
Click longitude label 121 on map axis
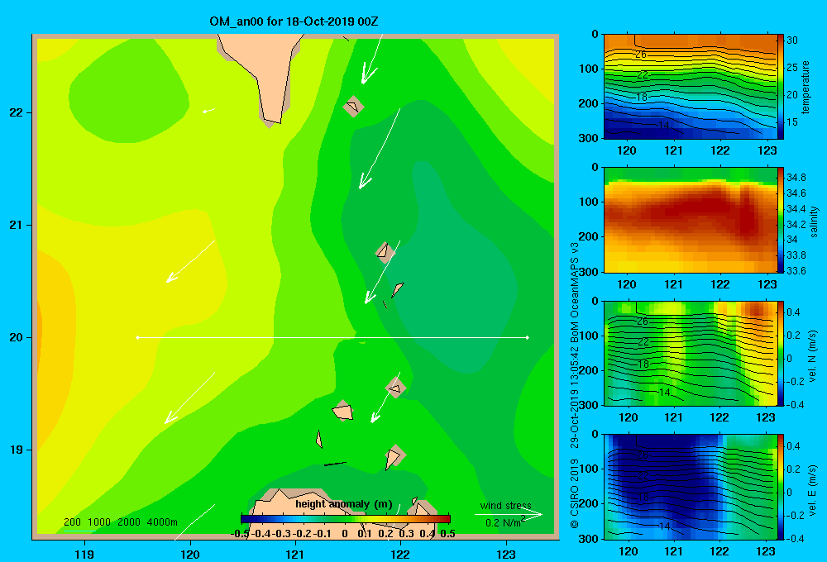click(295, 555)
